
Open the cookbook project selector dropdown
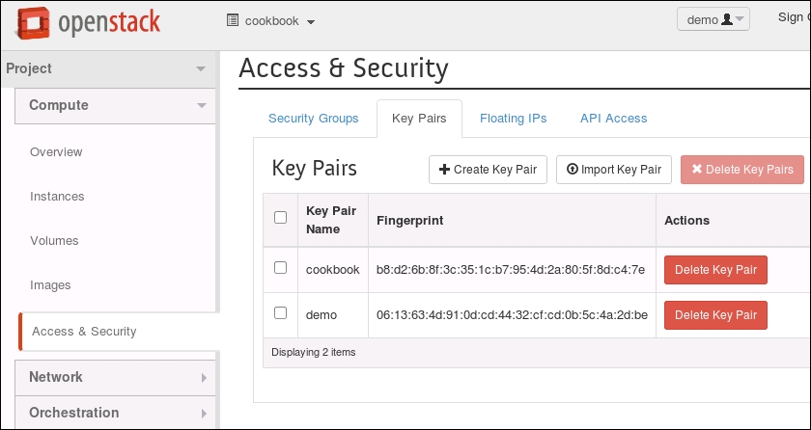270,21
